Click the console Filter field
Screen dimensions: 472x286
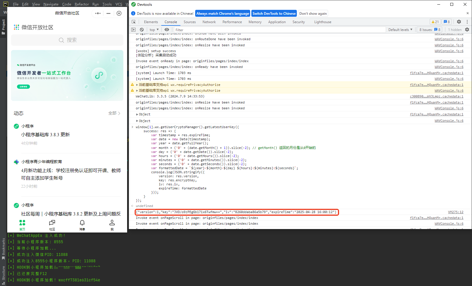coord(279,30)
